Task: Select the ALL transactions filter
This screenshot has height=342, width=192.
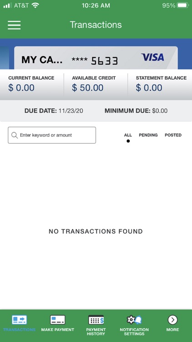Action: tap(128, 135)
